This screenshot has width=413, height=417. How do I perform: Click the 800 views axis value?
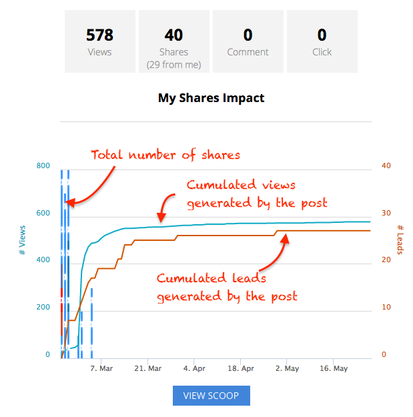point(43,165)
